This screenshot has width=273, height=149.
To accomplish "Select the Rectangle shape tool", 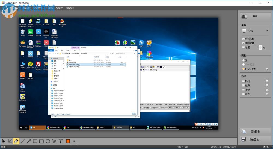I will click(x=35, y=141).
